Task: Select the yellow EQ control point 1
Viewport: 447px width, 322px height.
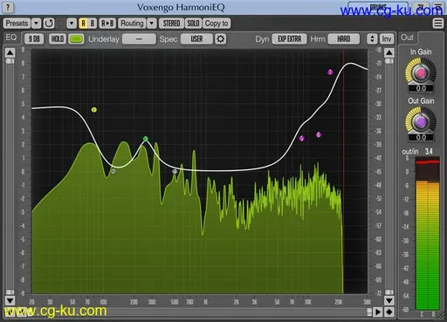Action: point(93,110)
